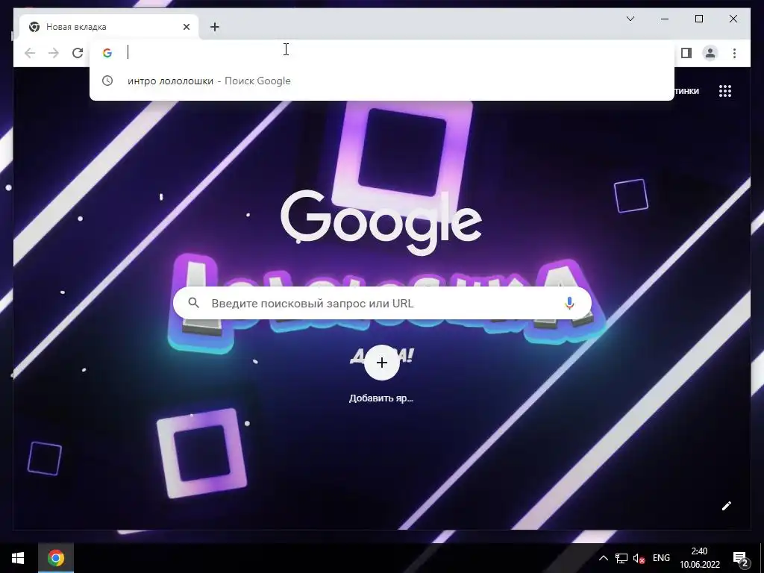The image size is (764, 573).
Task: Toggle the side panel icon
Action: (x=686, y=53)
